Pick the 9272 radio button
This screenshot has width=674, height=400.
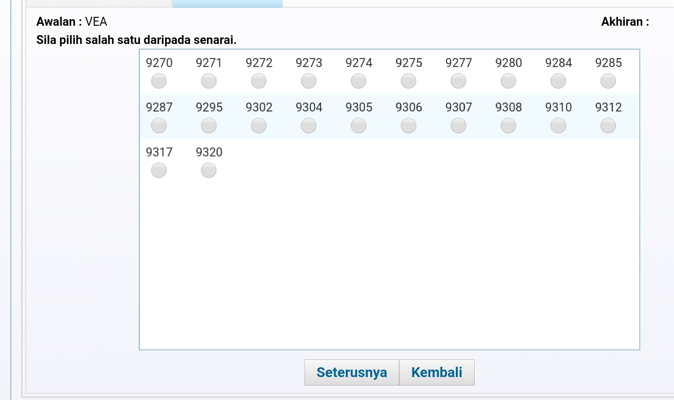pyautogui.click(x=259, y=81)
